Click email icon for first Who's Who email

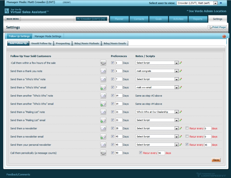[x=103, y=87]
